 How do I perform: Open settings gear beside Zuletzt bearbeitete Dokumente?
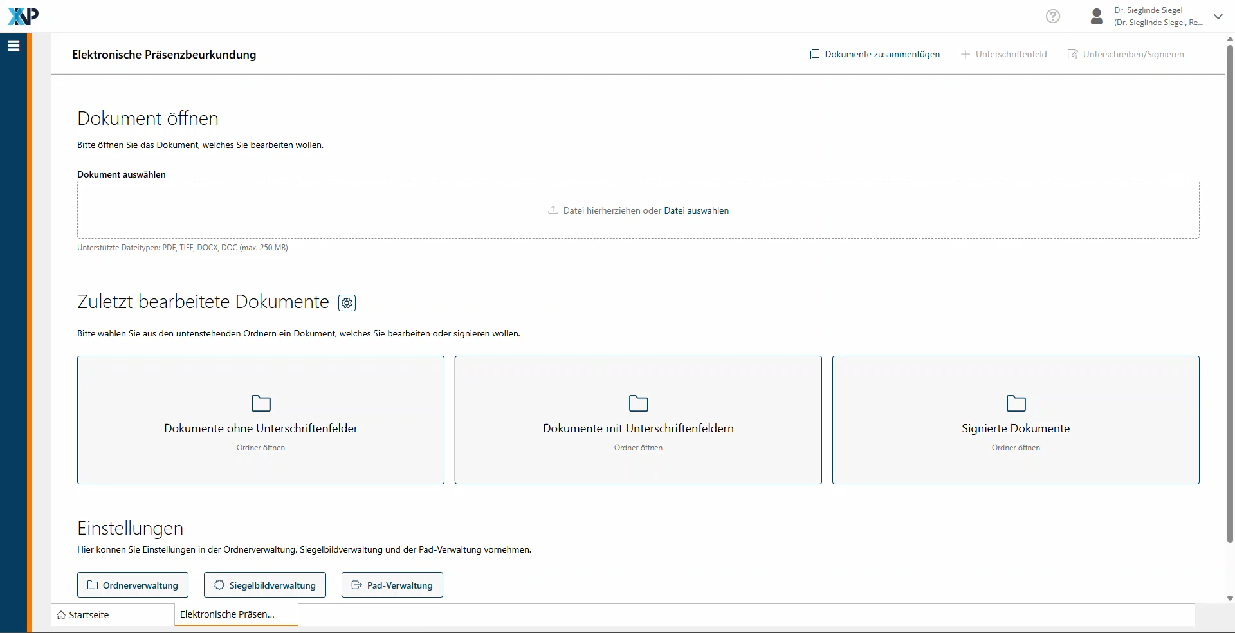(x=347, y=303)
